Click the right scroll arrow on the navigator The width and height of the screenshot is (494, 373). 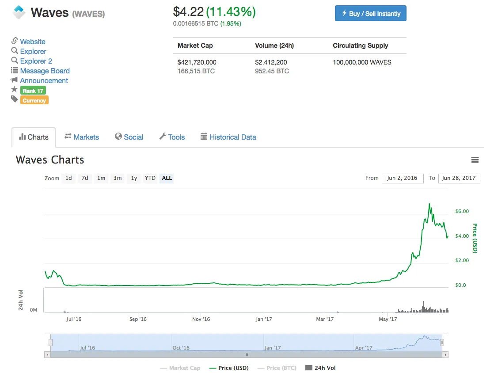(445, 355)
